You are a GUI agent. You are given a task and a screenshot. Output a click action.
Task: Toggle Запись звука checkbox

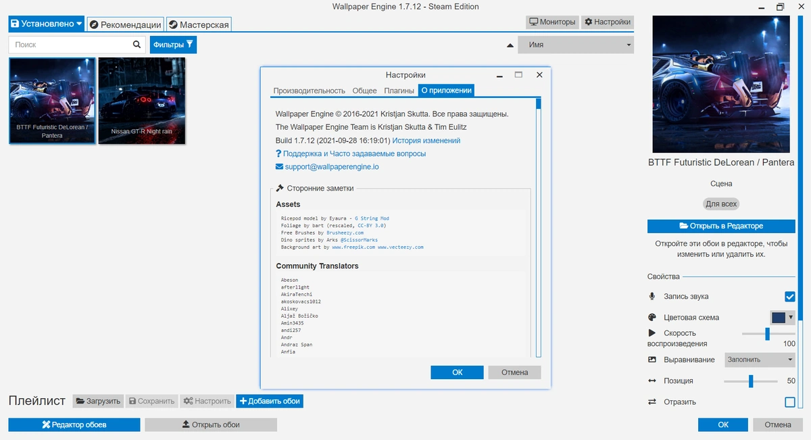[x=789, y=296]
